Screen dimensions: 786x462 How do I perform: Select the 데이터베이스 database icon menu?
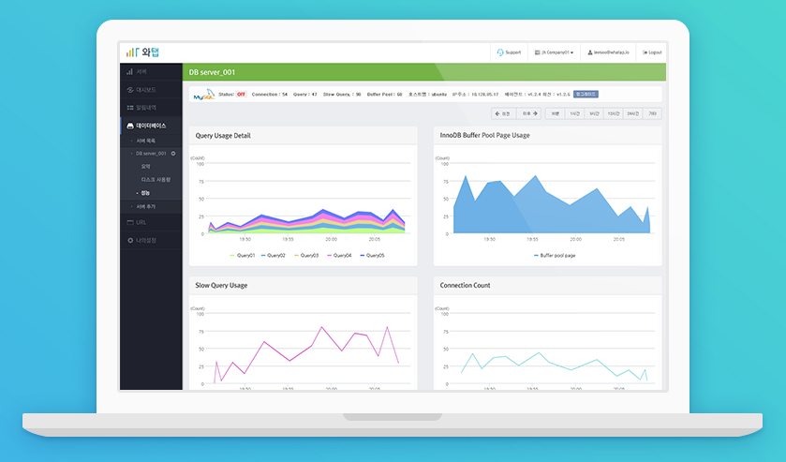point(151,126)
